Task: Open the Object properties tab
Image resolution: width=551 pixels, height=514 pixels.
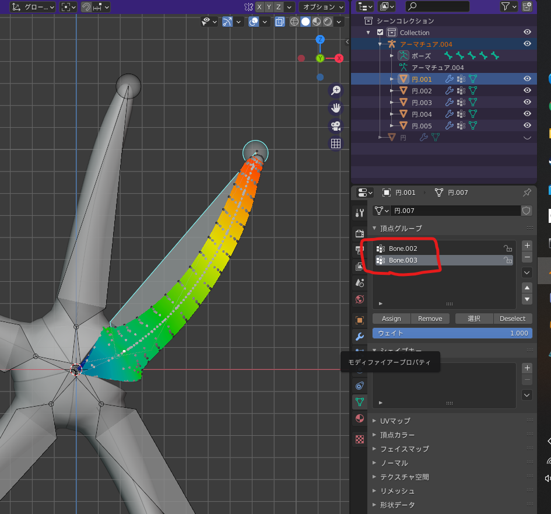Action: coord(360,320)
